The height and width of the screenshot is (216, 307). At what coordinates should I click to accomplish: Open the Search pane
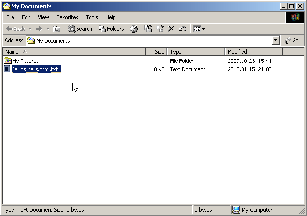coord(80,29)
